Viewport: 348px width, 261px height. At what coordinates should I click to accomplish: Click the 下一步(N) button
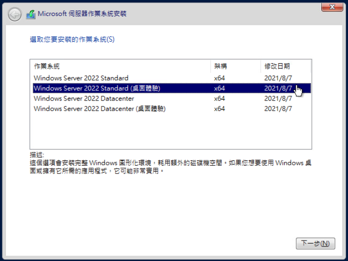click(x=315, y=244)
